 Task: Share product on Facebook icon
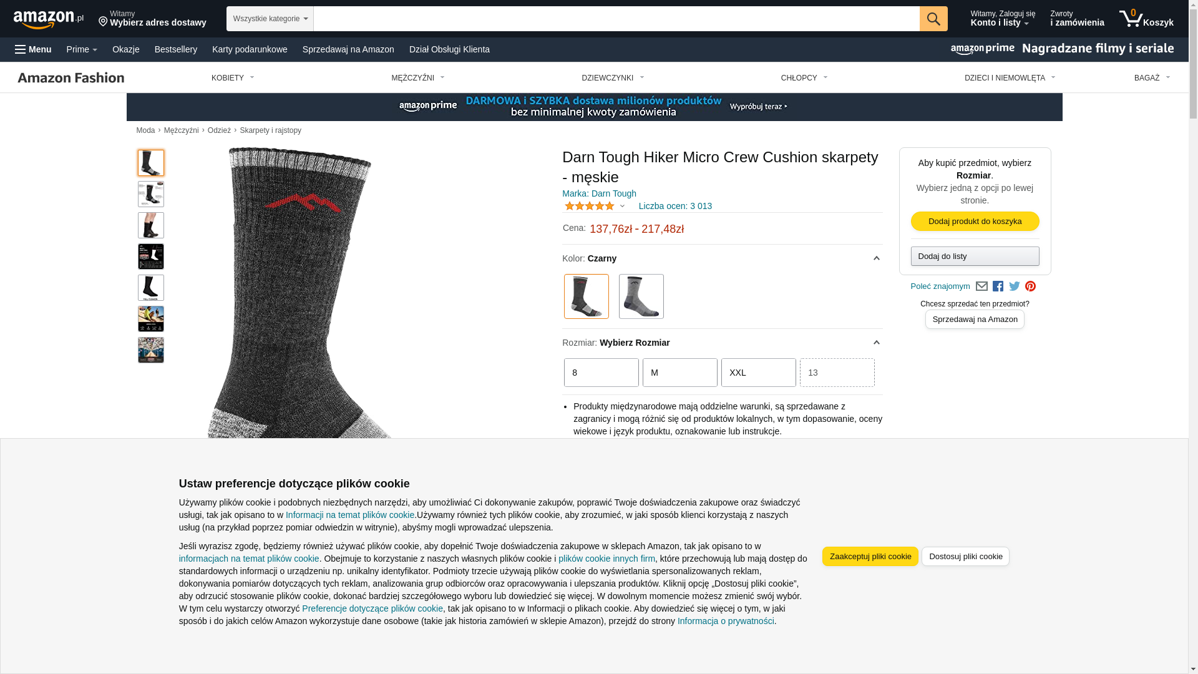click(998, 286)
